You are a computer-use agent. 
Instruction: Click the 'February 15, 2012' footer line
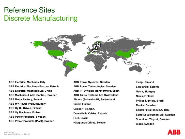(x=17, y=134)
